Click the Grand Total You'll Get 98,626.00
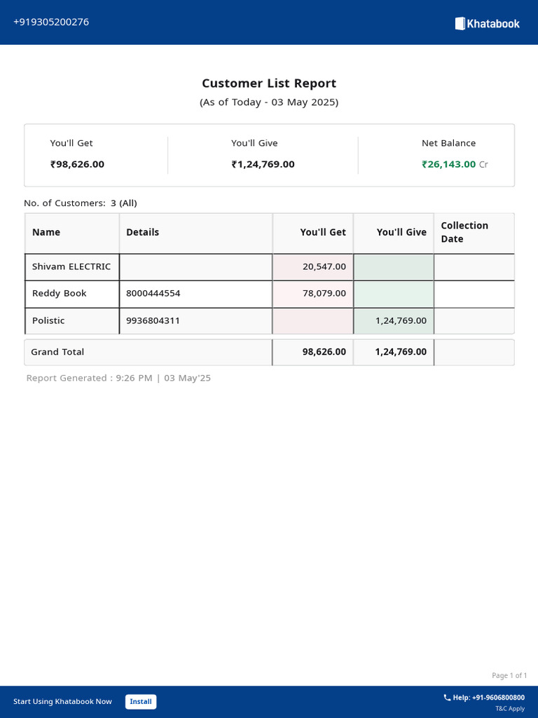 pos(324,352)
